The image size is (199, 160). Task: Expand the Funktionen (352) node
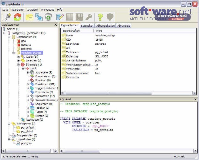(x=28, y=84)
